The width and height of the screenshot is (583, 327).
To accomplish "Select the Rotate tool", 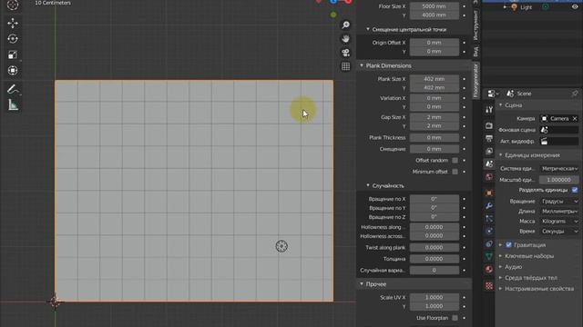I will coord(13,39).
